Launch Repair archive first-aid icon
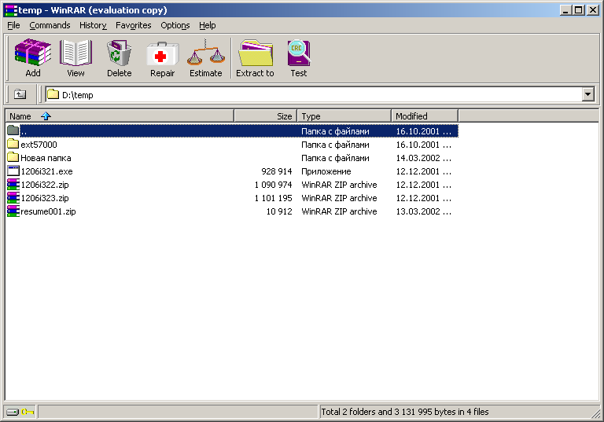Image resolution: width=604 pixels, height=422 pixels. click(162, 53)
